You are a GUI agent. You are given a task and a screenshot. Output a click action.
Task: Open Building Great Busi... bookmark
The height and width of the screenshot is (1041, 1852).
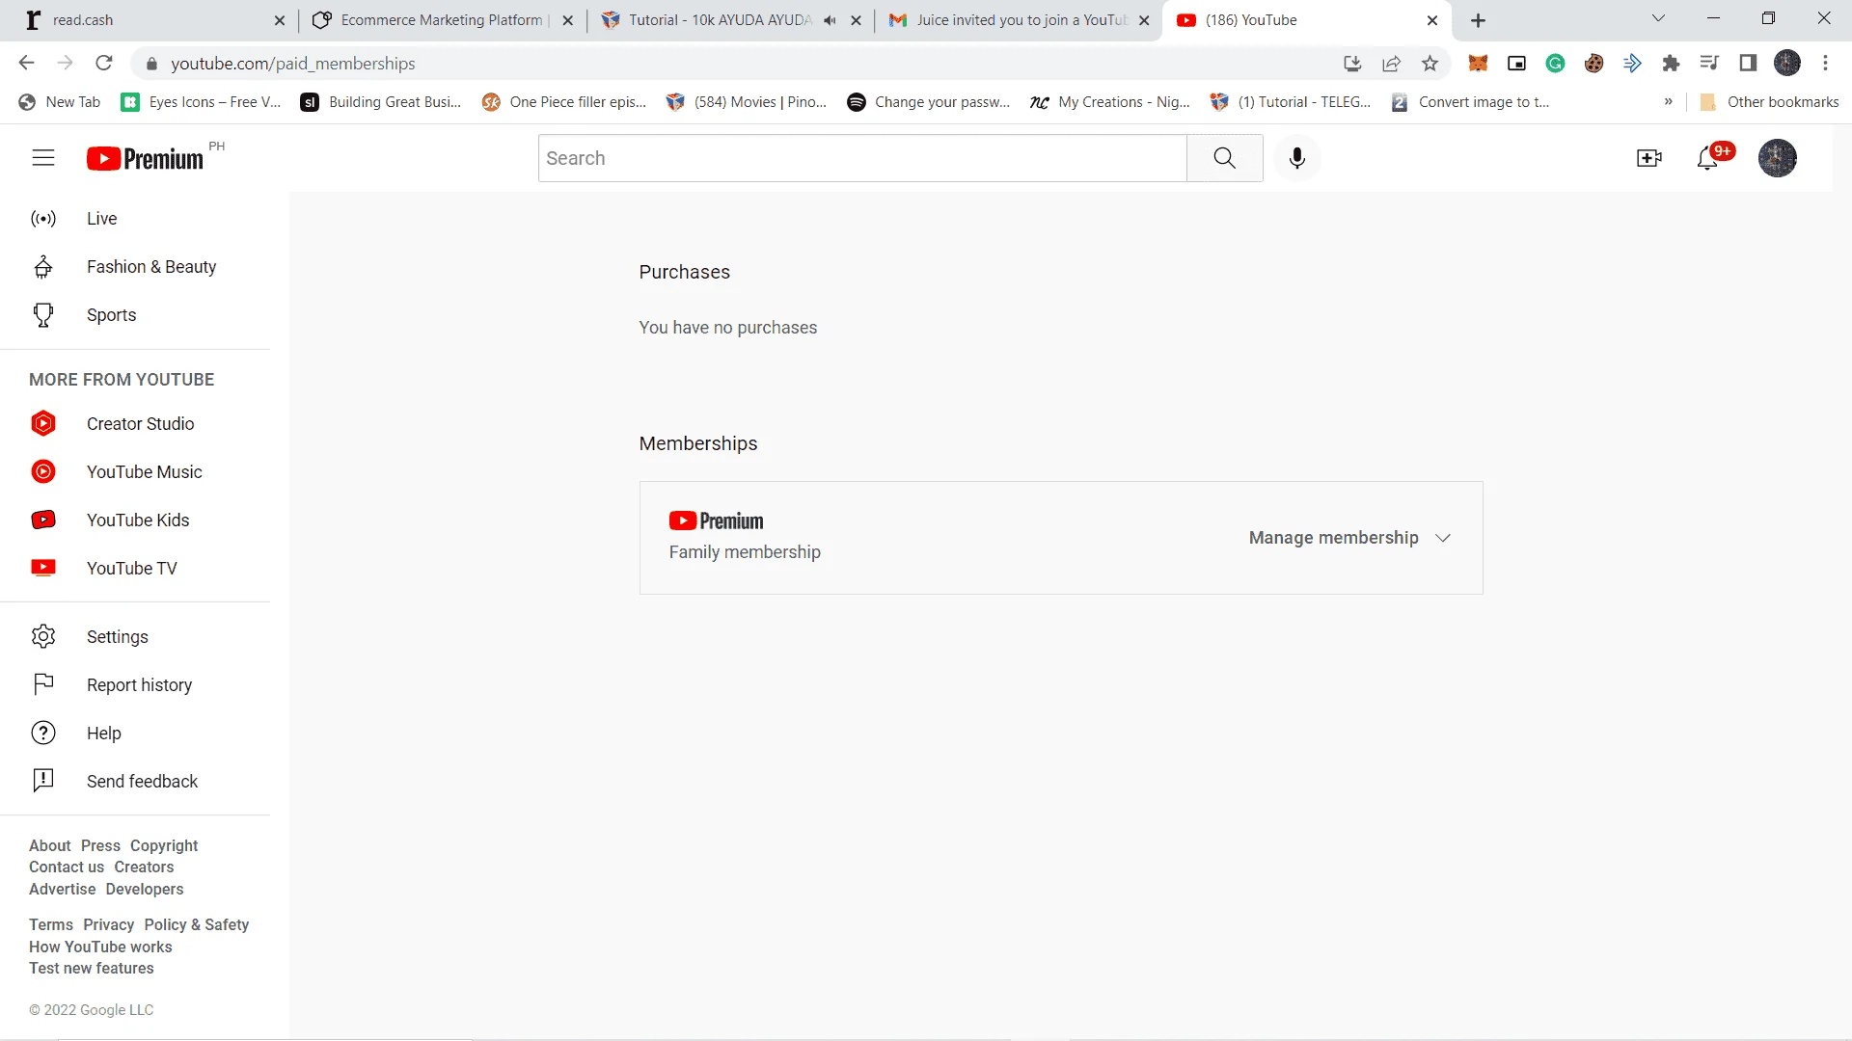tap(381, 102)
